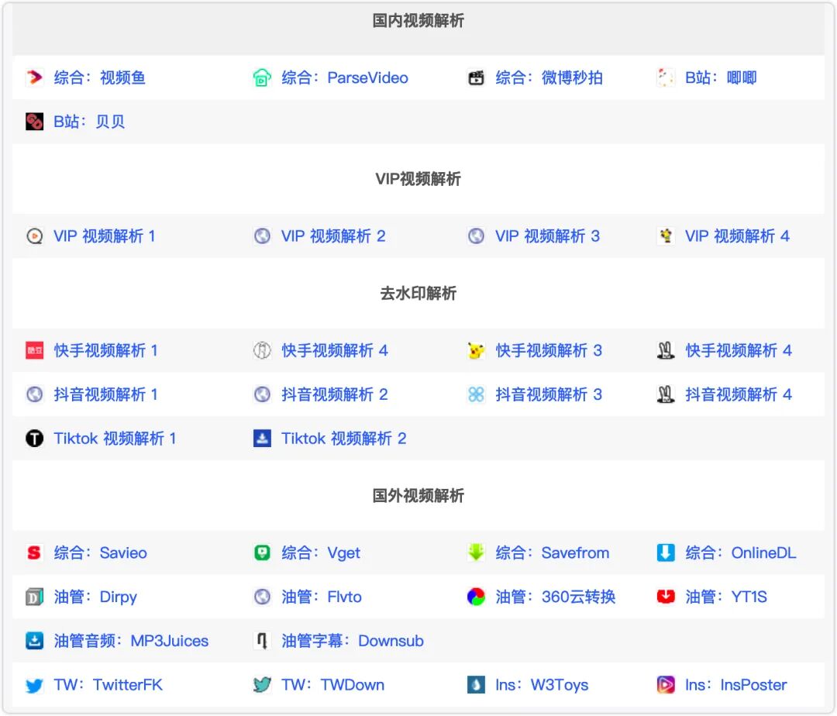The width and height of the screenshot is (837, 716).
Task: Open the B站:贝贝 link
Action: click(x=90, y=122)
